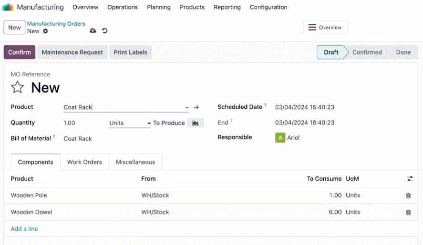Screen dimensions: 423x245
Task: Edit the Quantity field value 1.00
Action: coord(85,123)
